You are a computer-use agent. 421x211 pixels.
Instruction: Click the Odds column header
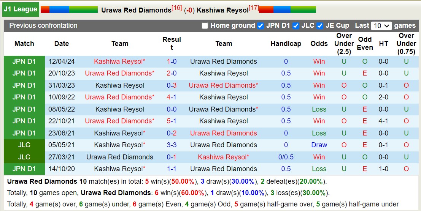(319, 44)
